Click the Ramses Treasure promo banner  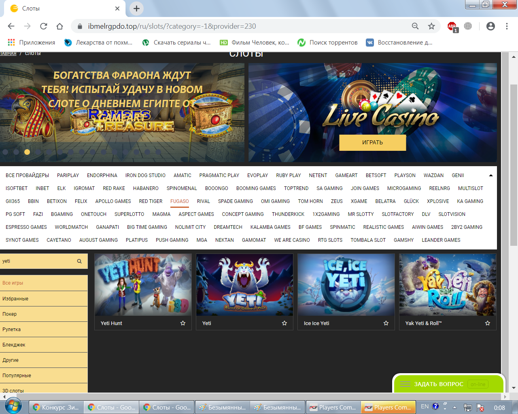(x=122, y=112)
